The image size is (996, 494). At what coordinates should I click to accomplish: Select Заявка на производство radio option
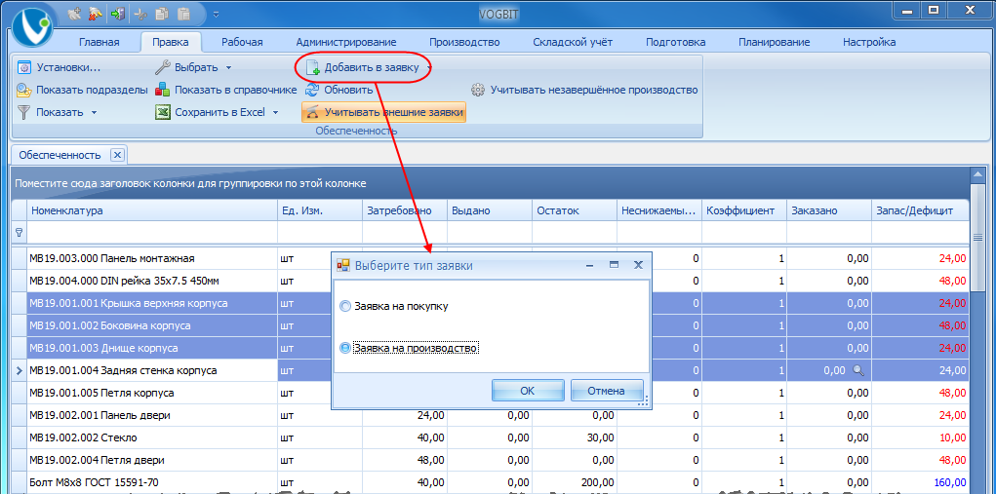pyautogui.click(x=345, y=348)
